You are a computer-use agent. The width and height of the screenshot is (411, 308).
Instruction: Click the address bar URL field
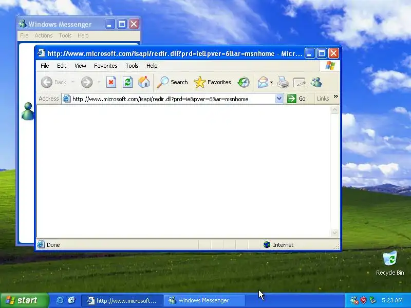click(173, 99)
